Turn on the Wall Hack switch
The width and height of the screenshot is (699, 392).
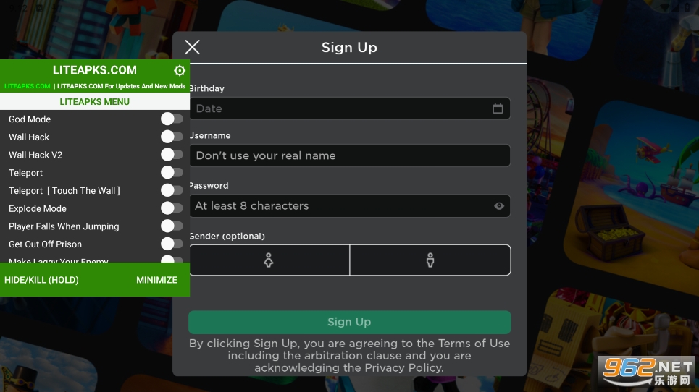(172, 137)
